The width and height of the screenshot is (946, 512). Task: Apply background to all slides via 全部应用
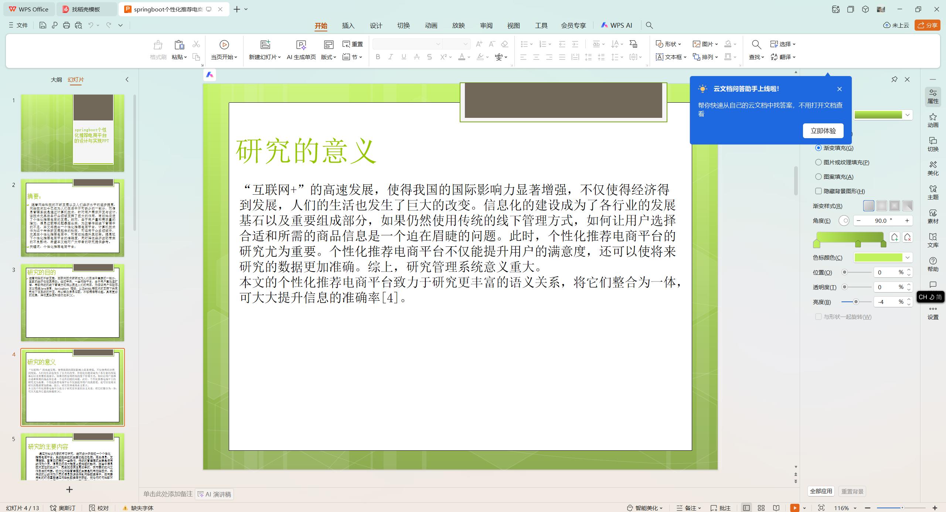click(x=821, y=491)
